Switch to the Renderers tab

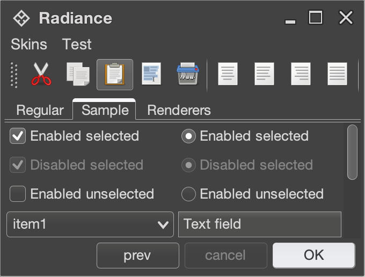tap(179, 111)
